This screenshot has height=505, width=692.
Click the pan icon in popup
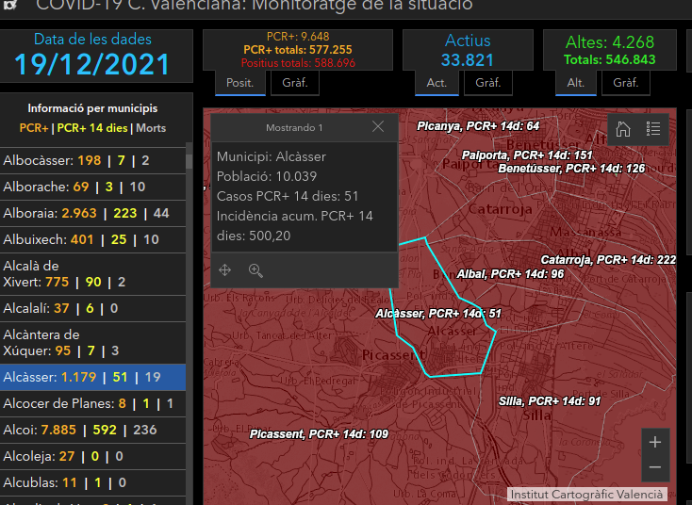click(x=225, y=270)
